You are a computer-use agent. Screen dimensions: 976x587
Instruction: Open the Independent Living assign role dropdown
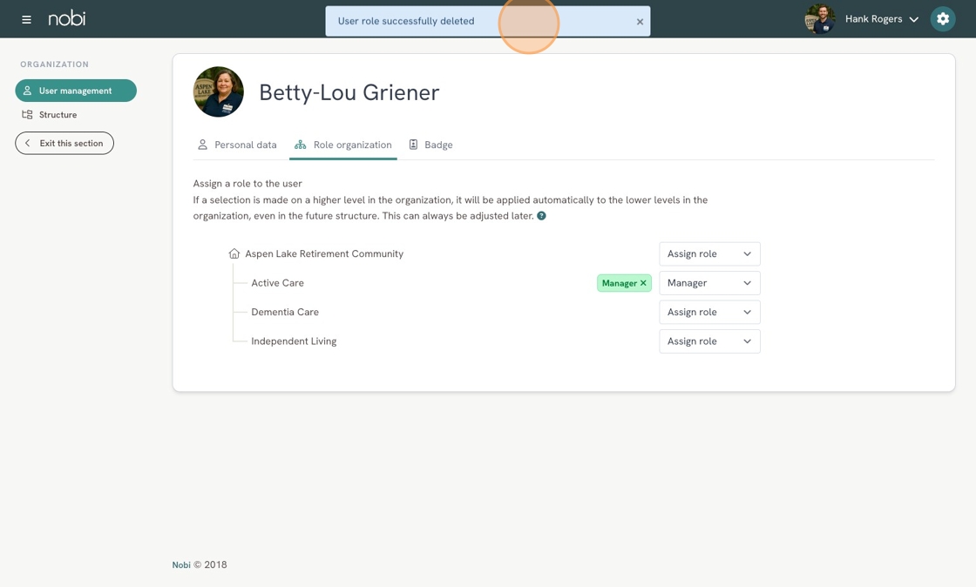click(709, 341)
